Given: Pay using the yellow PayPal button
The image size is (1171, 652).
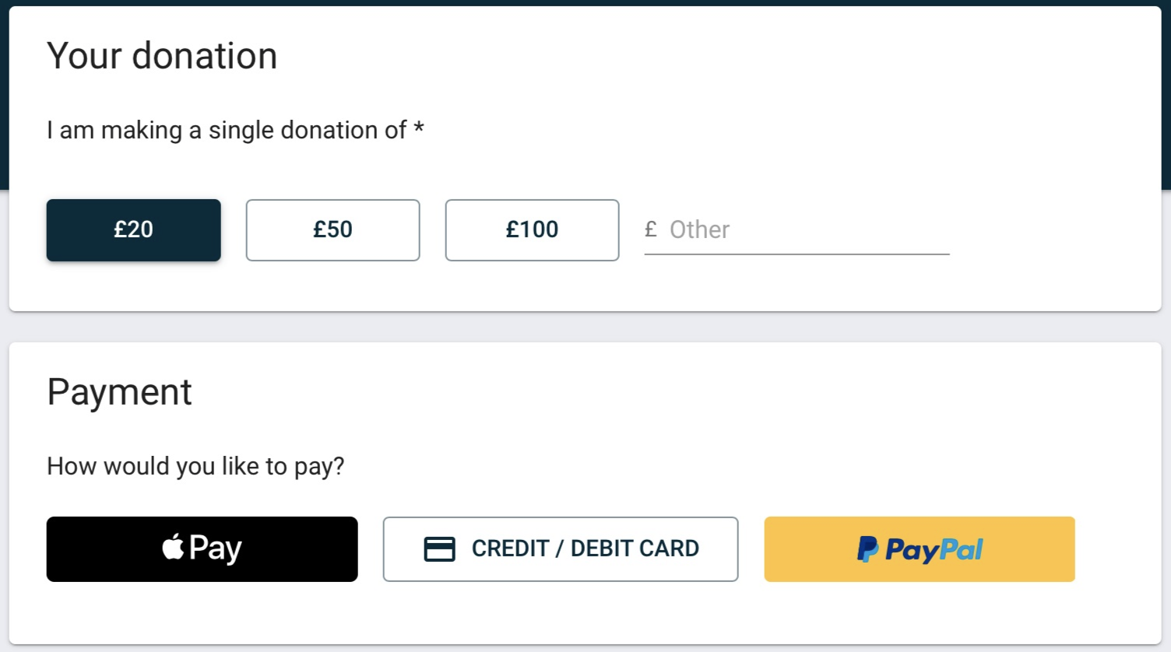Looking at the screenshot, I should click(x=920, y=549).
